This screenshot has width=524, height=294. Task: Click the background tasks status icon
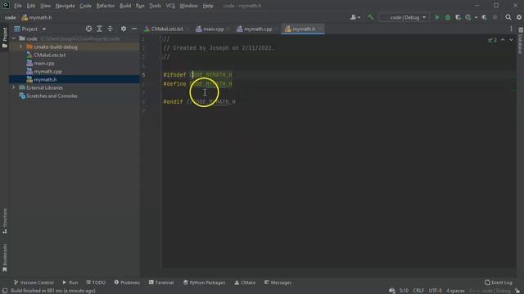pos(391,291)
